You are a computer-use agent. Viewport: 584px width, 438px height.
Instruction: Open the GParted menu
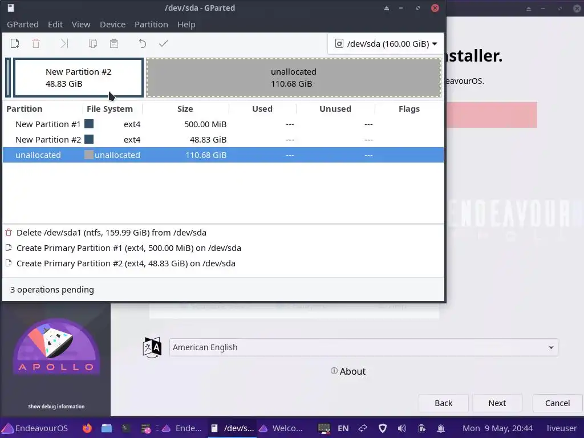pos(23,24)
